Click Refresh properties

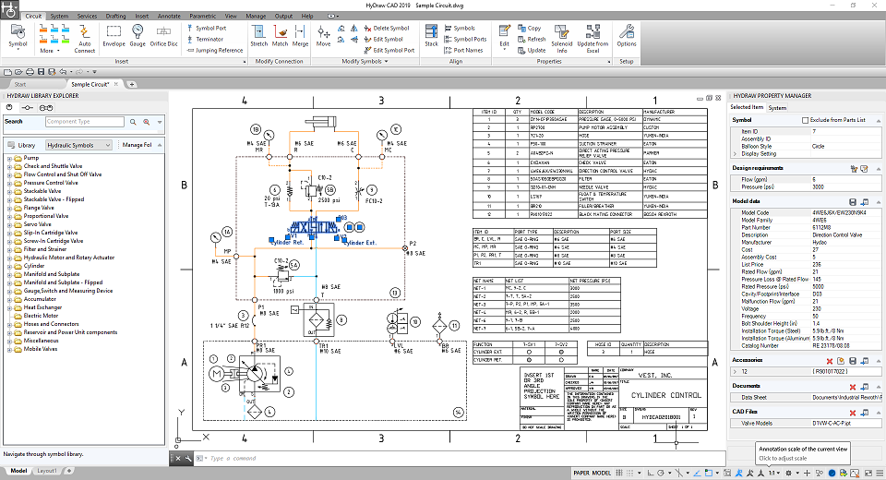tap(532, 39)
